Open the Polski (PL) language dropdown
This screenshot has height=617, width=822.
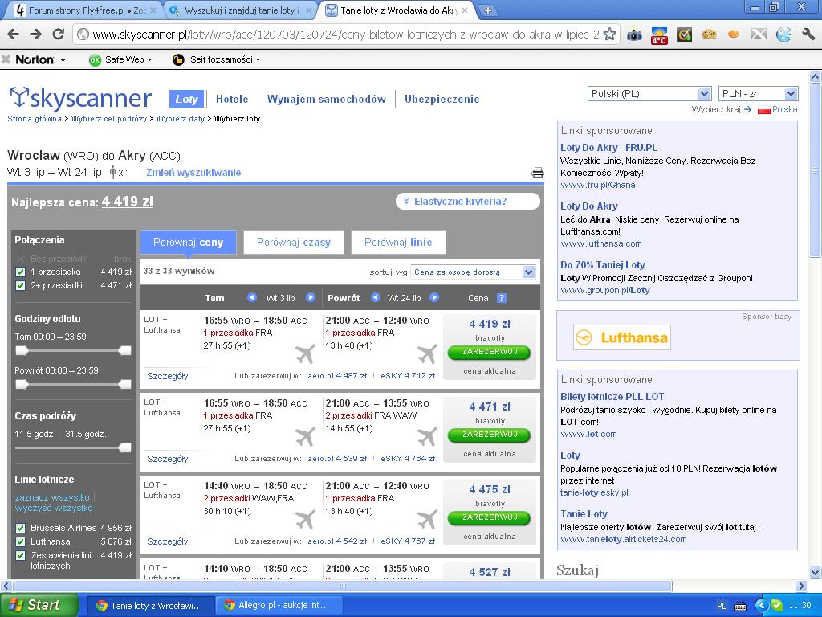pos(649,94)
